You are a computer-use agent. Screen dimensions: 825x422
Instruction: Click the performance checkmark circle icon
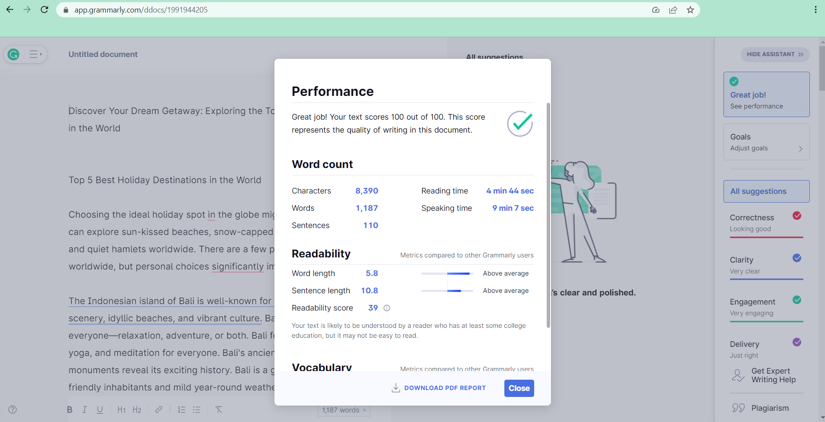[x=520, y=124]
